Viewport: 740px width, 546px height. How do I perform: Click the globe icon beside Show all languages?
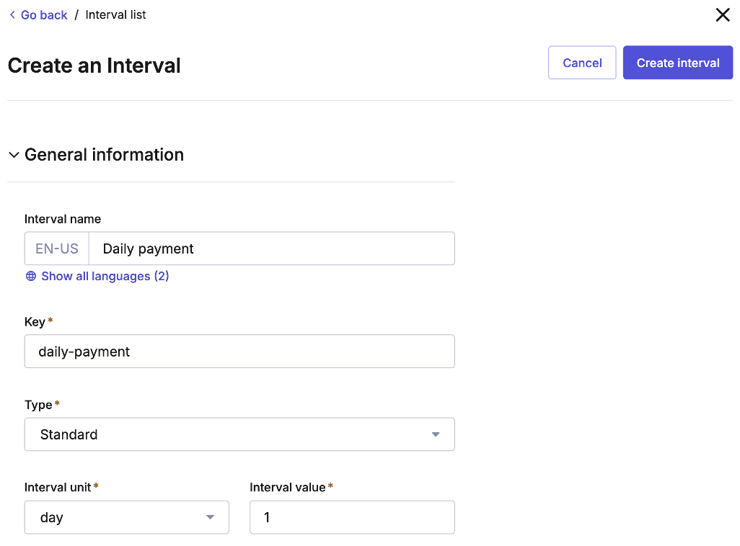[x=30, y=276]
